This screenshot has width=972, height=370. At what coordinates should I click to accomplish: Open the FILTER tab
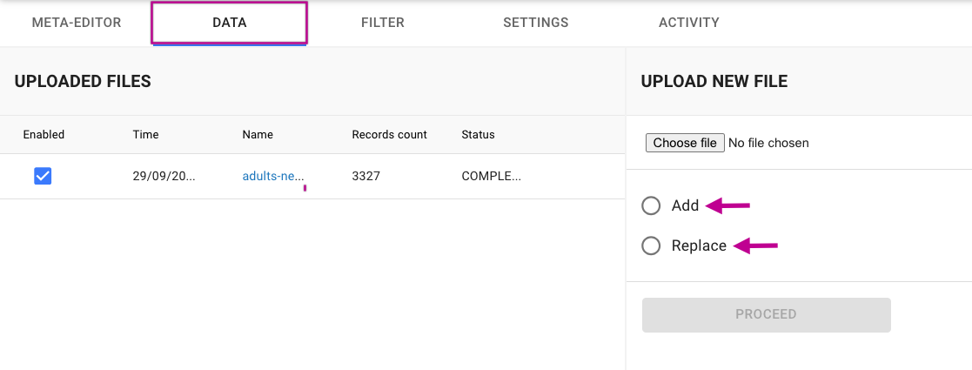coord(383,23)
